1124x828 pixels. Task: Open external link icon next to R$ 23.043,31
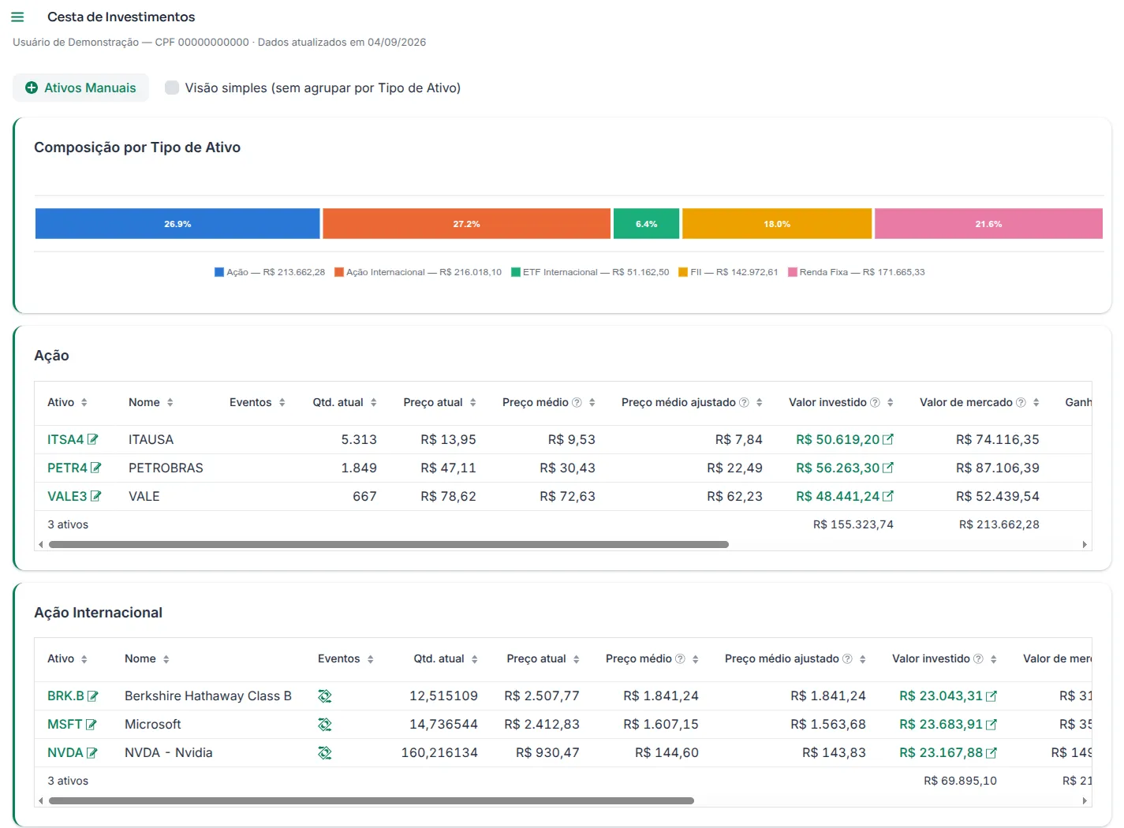(x=991, y=696)
